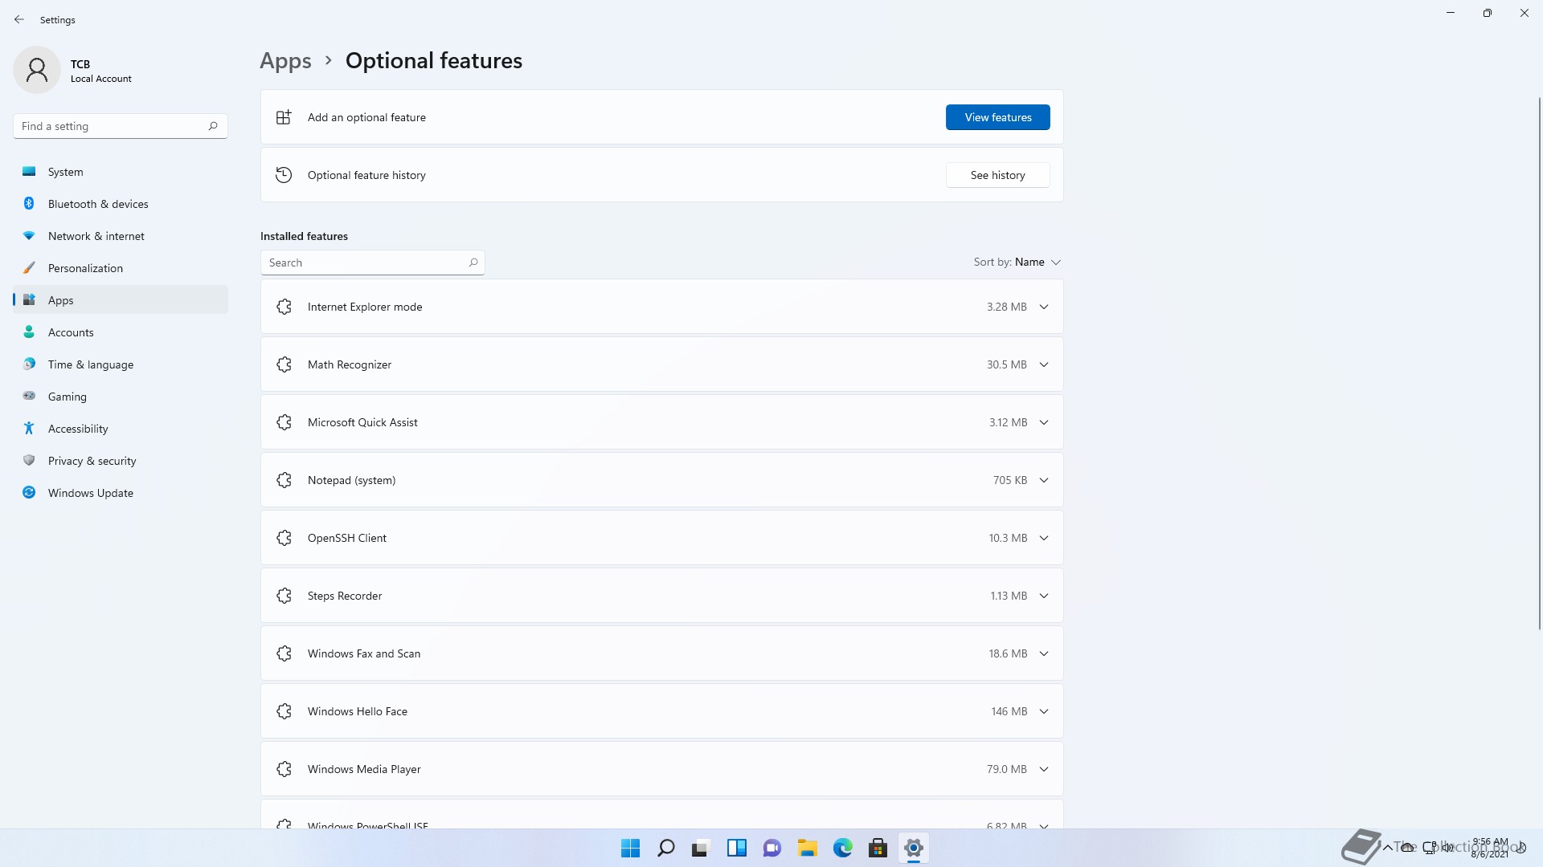The height and width of the screenshot is (867, 1543).
Task: Select Apps in the sidebar
Action: [121, 300]
